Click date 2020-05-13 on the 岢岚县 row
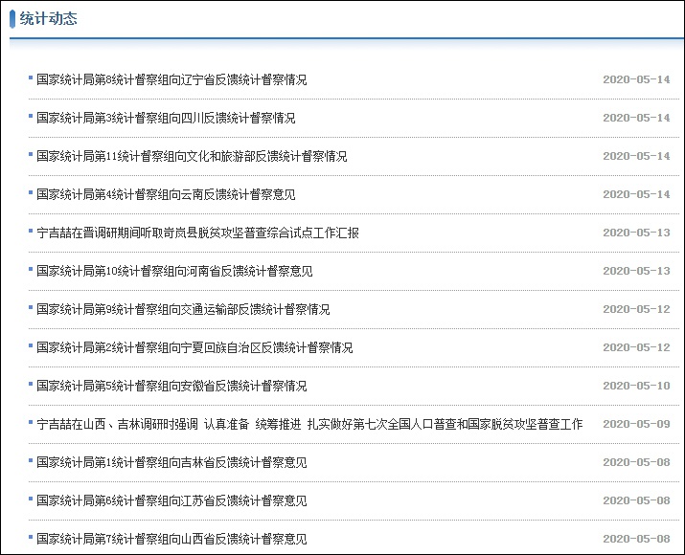The image size is (685, 555). pyautogui.click(x=636, y=233)
